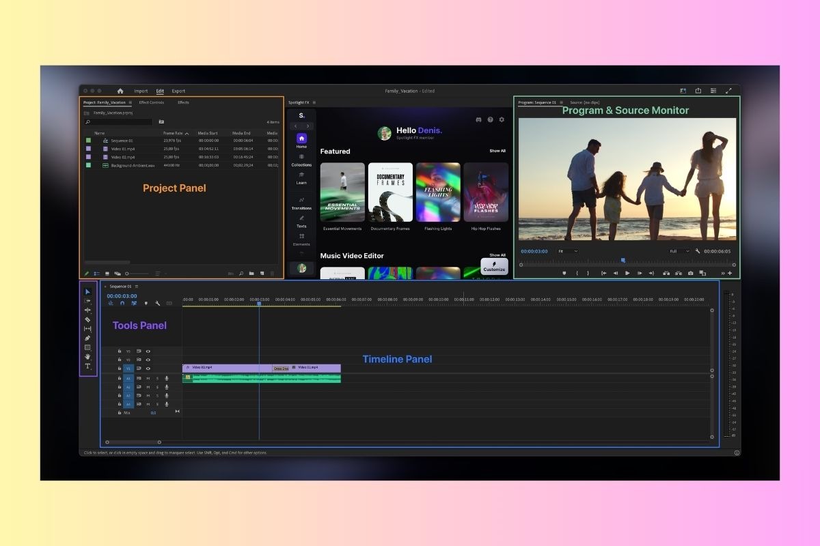Click Show All for Featured
820x546 pixels.
click(497, 151)
